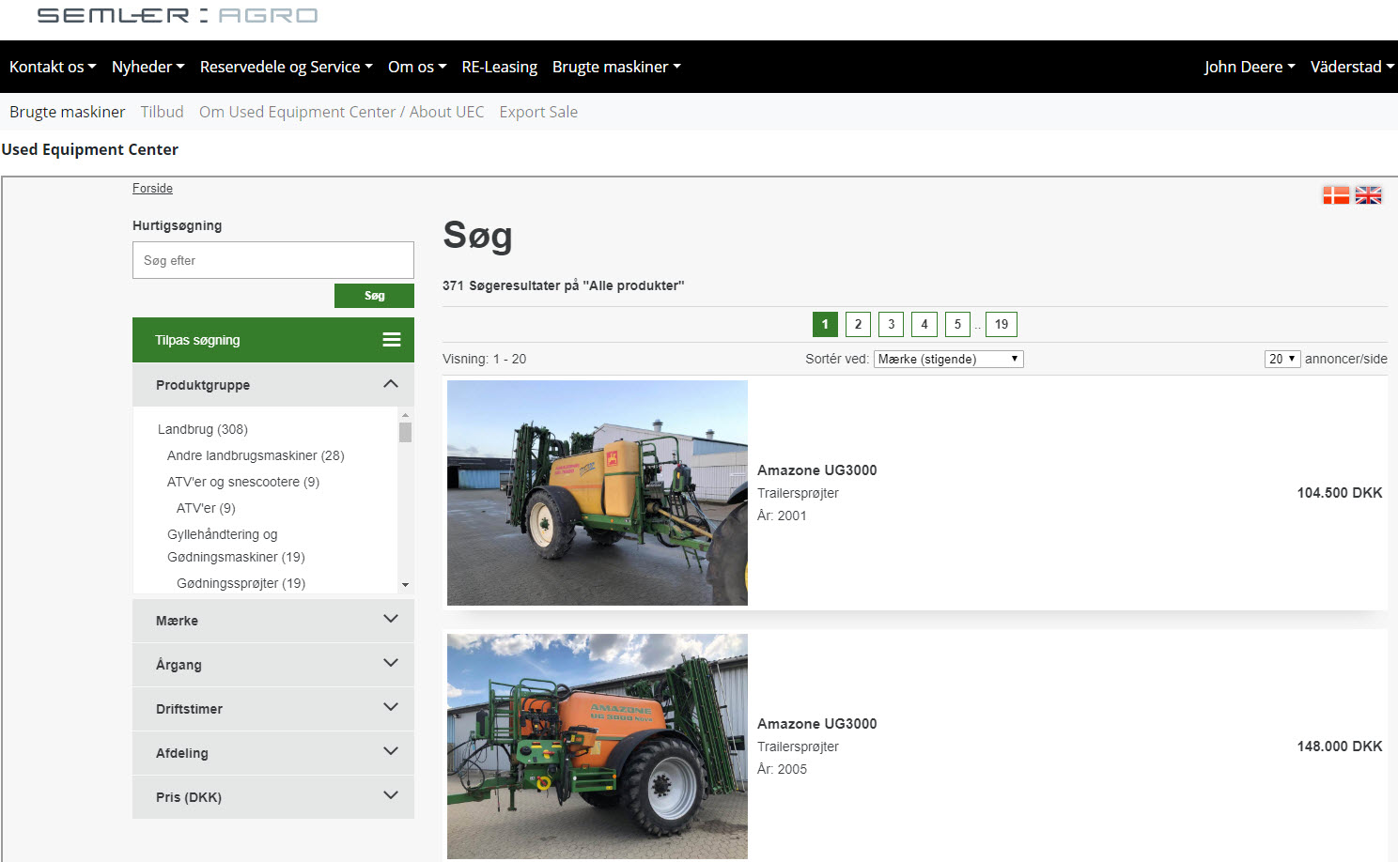Go to results page 2
The height and width of the screenshot is (862, 1398).
[x=858, y=324]
